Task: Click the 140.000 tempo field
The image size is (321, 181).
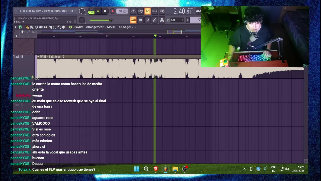Action: 122,11
